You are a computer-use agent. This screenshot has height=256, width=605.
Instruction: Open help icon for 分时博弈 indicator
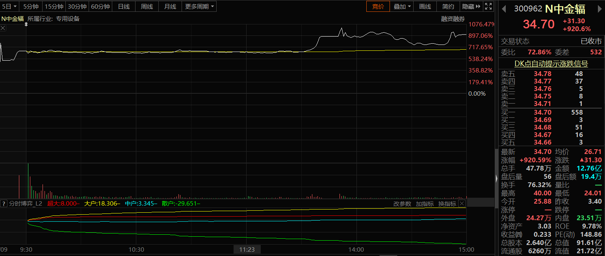pos(4,204)
